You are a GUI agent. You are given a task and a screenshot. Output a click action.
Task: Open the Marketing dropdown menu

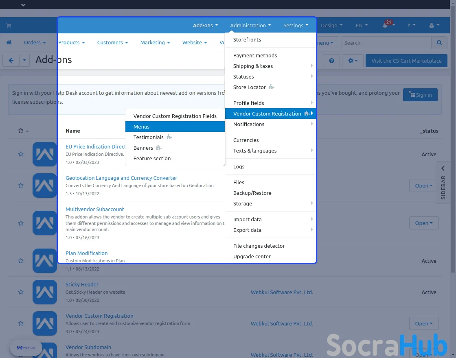coord(155,42)
